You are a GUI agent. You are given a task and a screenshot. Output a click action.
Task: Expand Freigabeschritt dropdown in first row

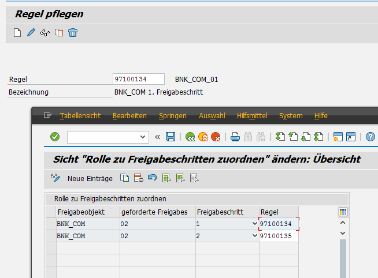254,224
